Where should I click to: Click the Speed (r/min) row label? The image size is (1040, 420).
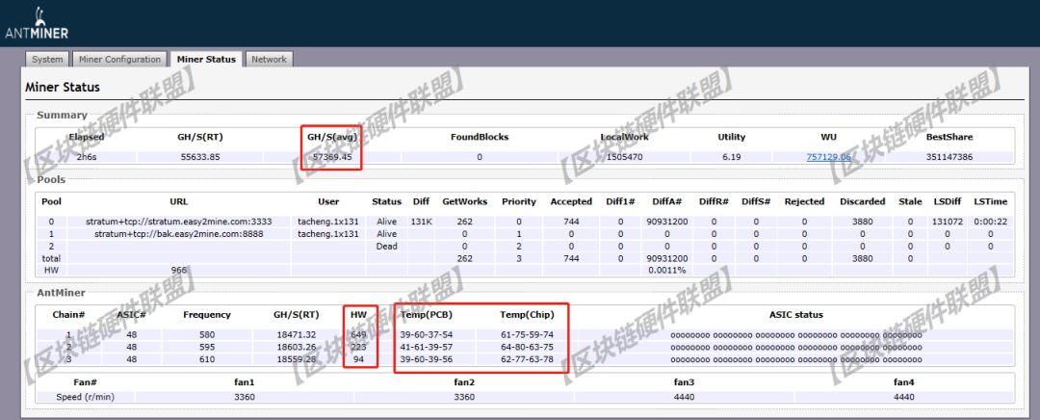tap(85, 397)
